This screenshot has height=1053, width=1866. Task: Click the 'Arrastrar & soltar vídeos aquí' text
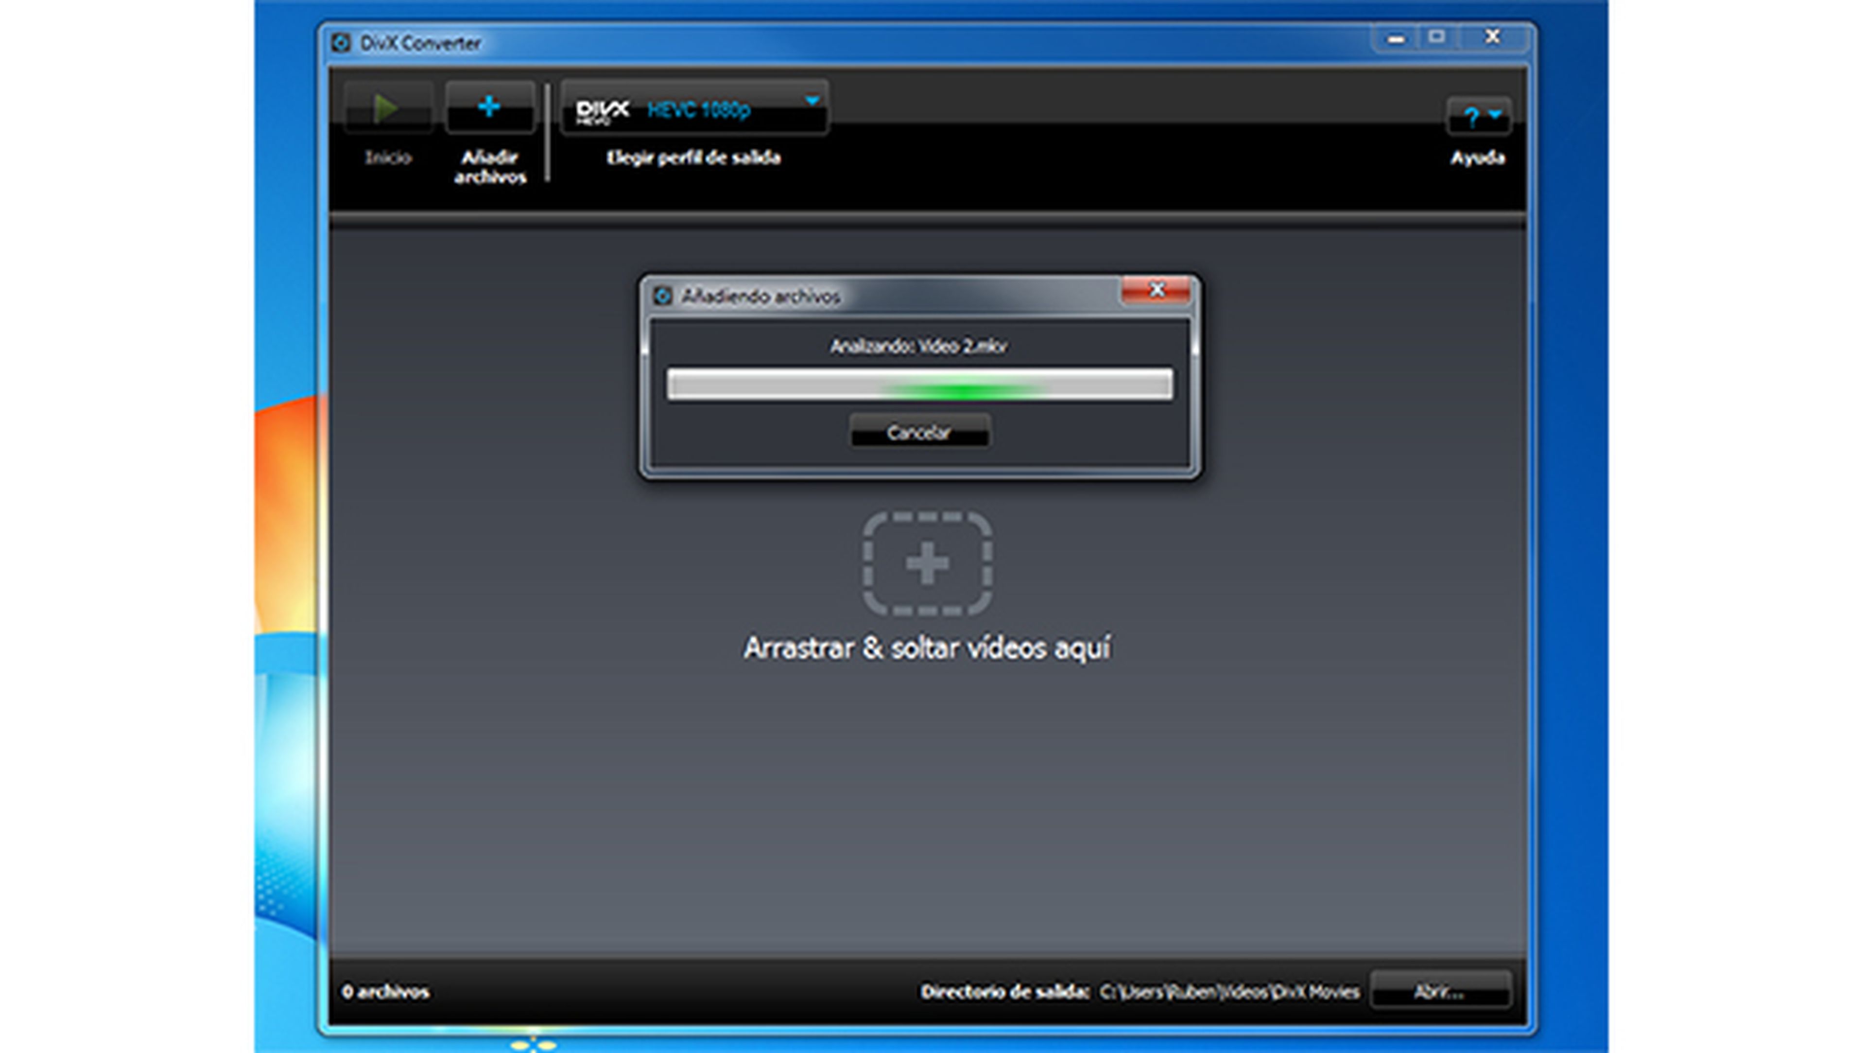pos(927,648)
